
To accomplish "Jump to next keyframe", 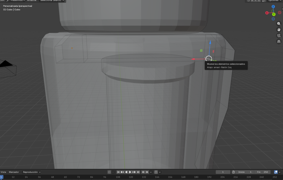I will coord(134,172).
